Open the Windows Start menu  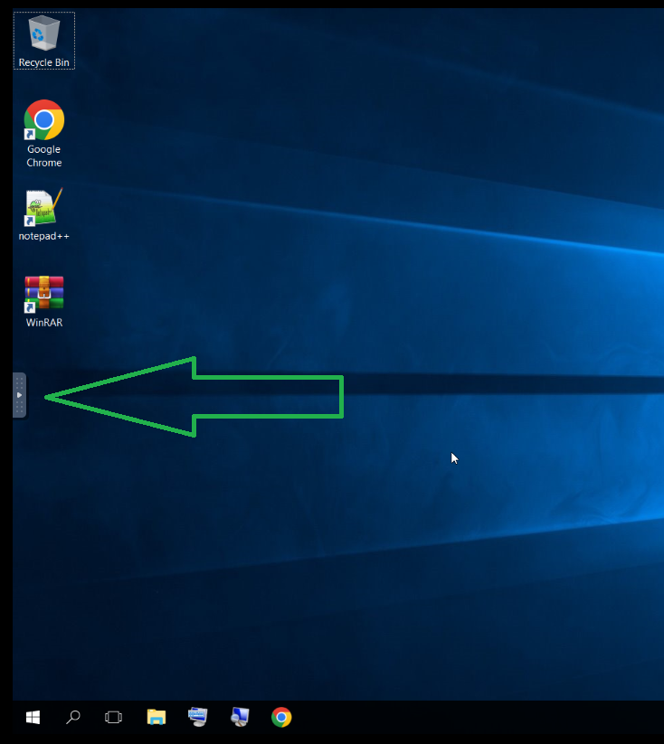(x=33, y=717)
